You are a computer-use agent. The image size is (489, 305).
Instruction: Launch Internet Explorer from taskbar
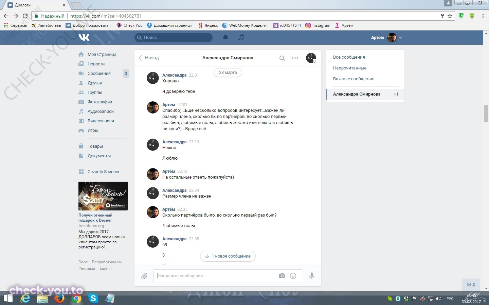coord(25,299)
